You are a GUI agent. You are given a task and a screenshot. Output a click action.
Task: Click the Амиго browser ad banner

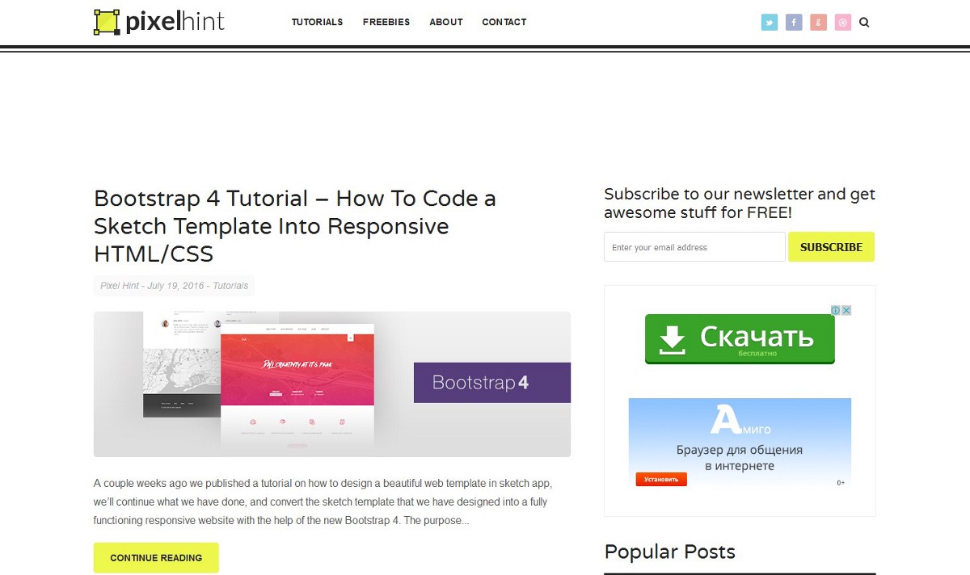pyautogui.click(x=740, y=443)
